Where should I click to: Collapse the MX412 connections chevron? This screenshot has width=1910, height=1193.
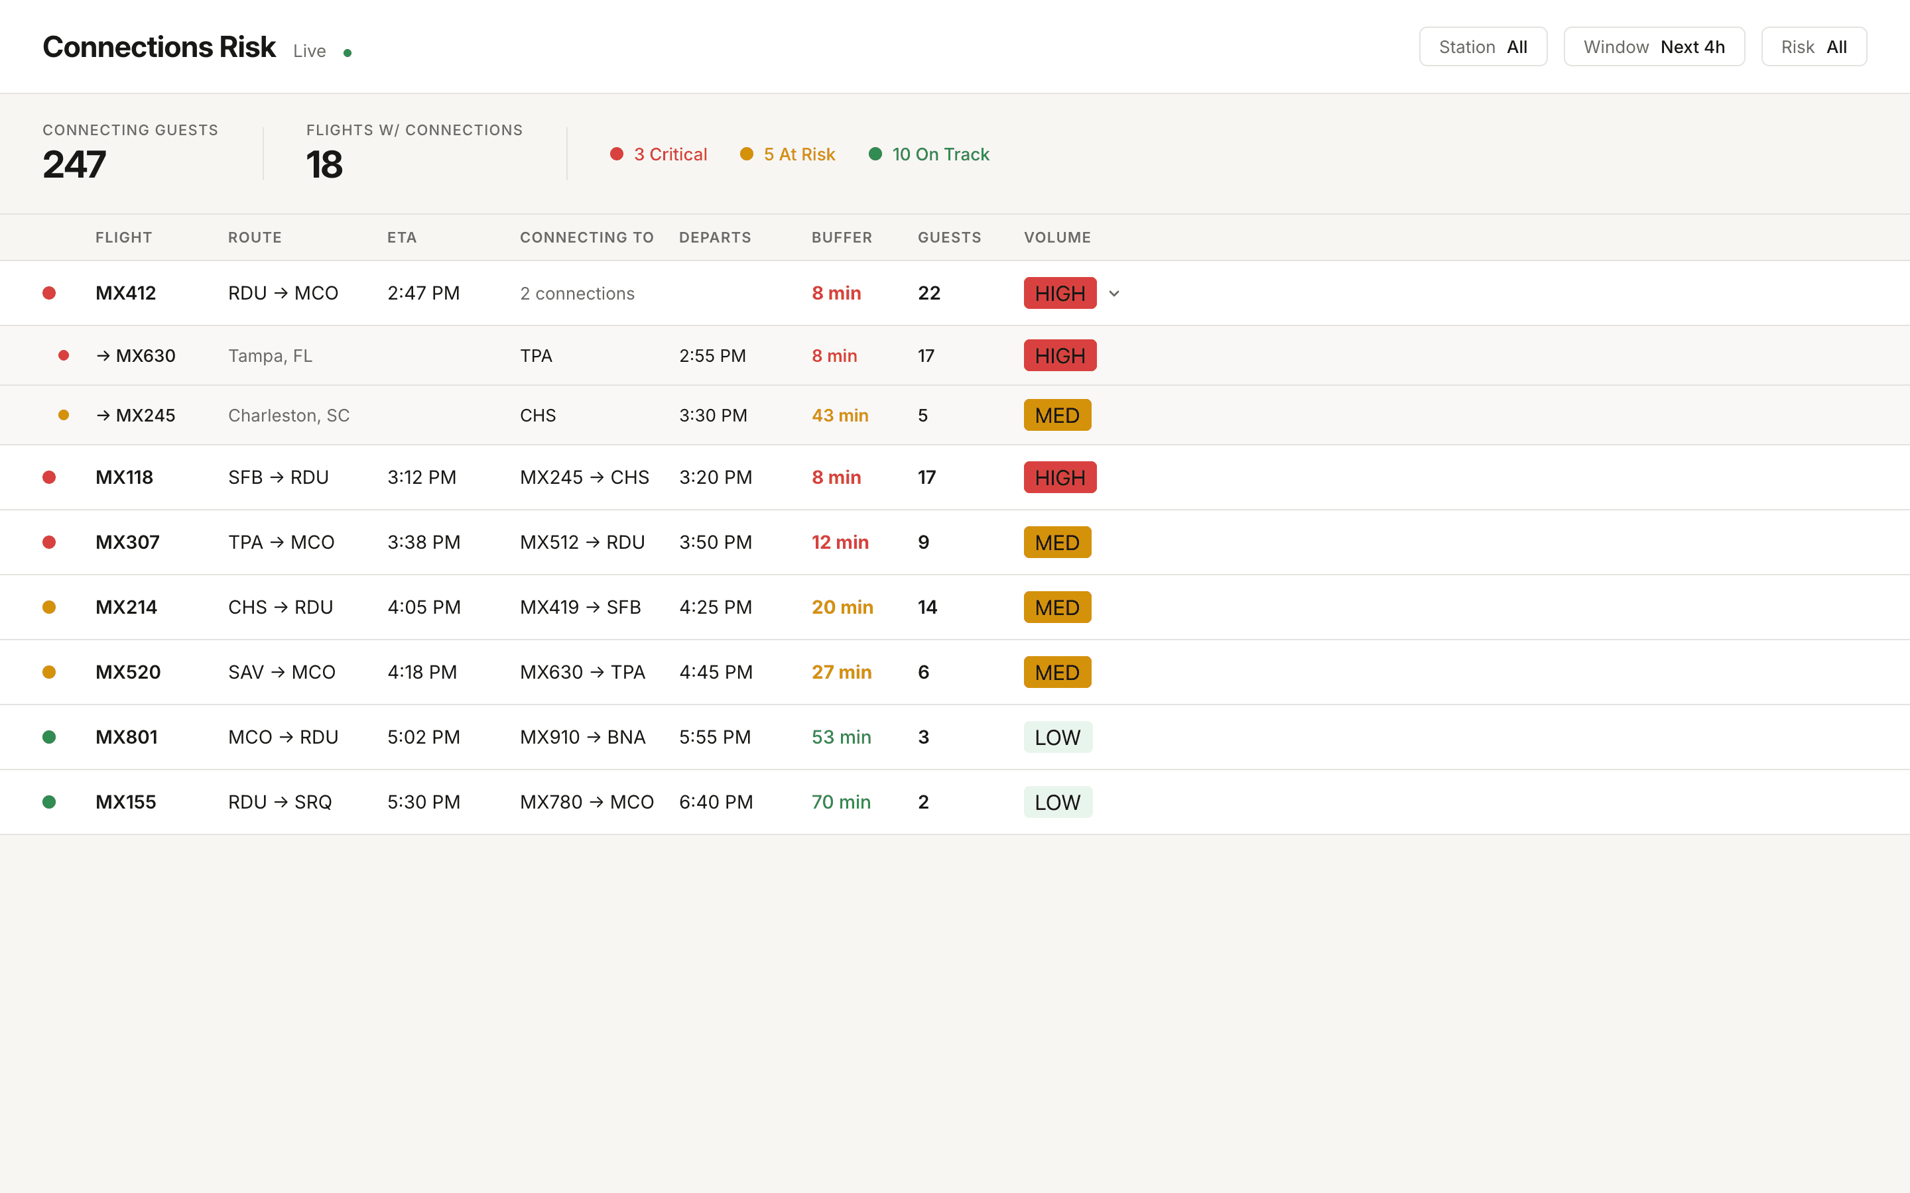click(1114, 294)
